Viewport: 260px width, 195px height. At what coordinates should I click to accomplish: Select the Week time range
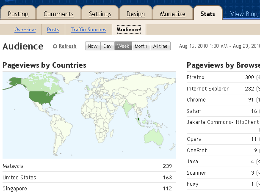pyautogui.click(x=123, y=46)
